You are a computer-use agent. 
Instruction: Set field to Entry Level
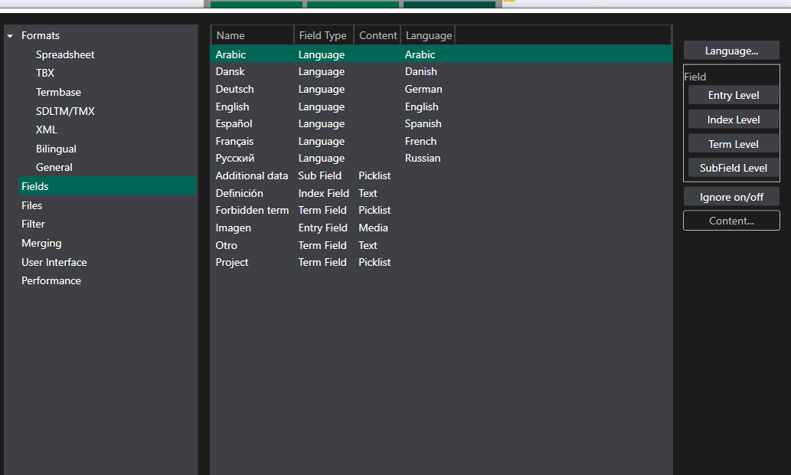coord(733,95)
